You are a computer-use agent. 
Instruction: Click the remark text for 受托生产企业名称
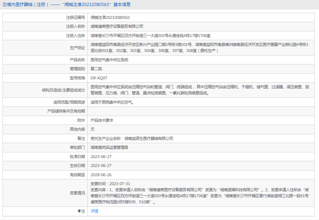coord(132,138)
